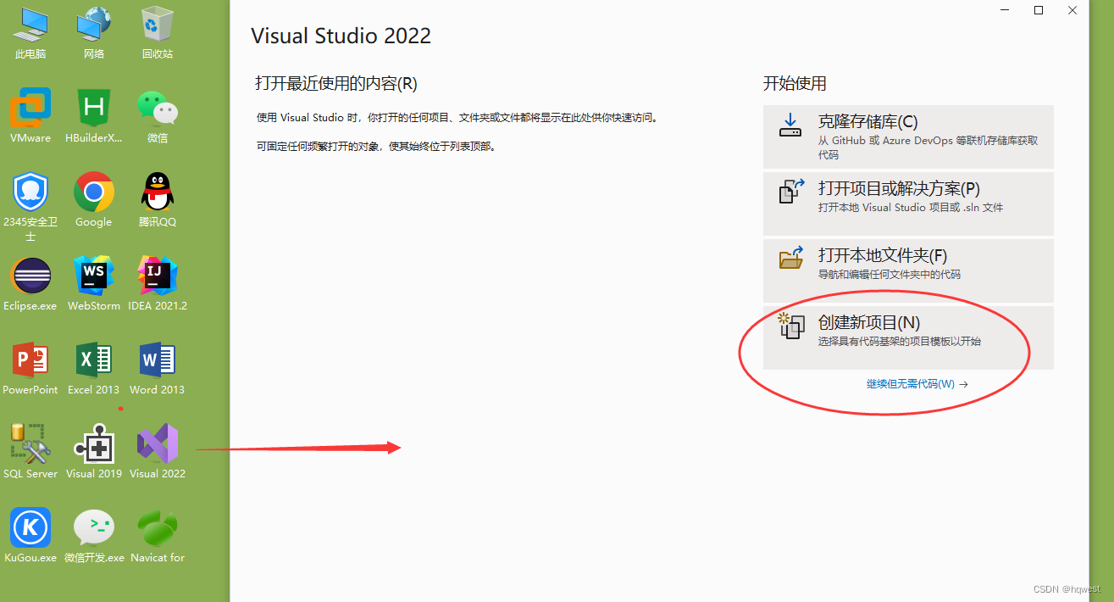The width and height of the screenshot is (1114, 602).
Task: Open the 回收站 recycle bin icon
Action: (158, 32)
